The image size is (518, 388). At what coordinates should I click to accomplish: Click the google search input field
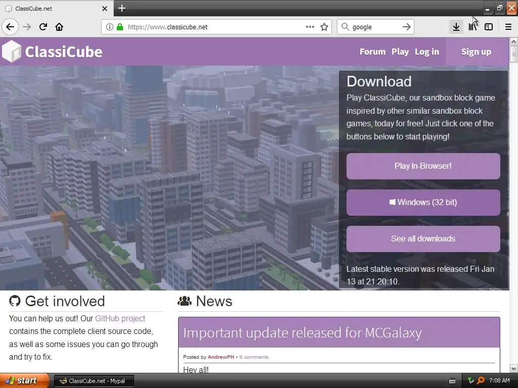pyautogui.click(x=375, y=27)
